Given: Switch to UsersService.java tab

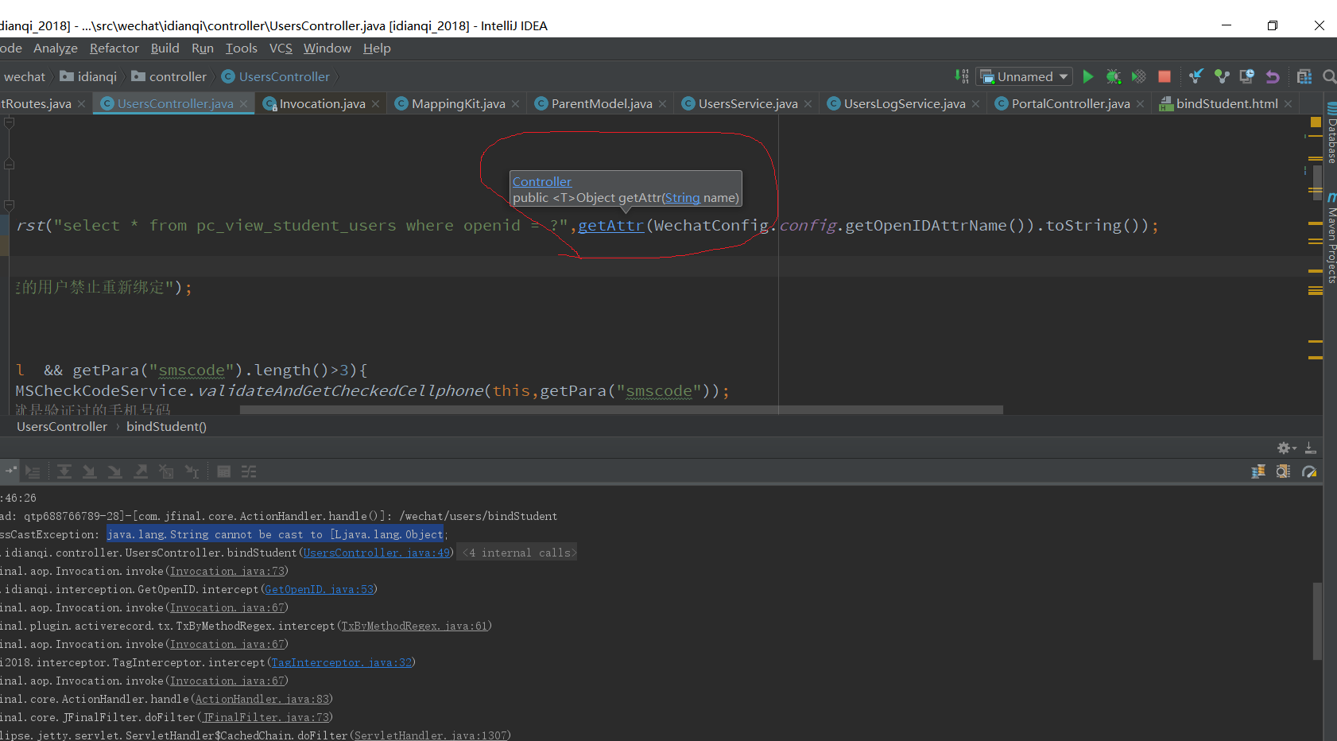Looking at the screenshot, I should [748, 103].
